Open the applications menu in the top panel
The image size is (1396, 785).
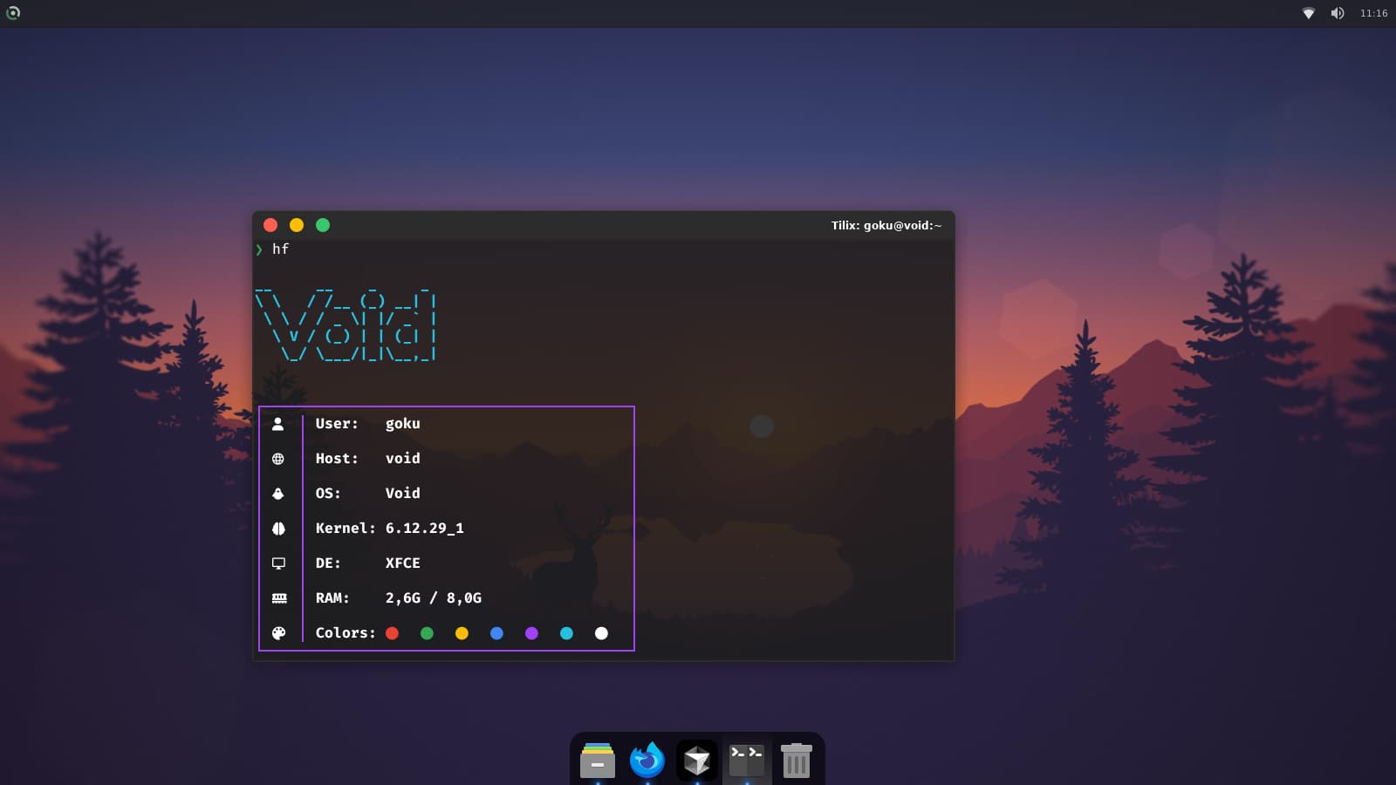click(x=13, y=13)
